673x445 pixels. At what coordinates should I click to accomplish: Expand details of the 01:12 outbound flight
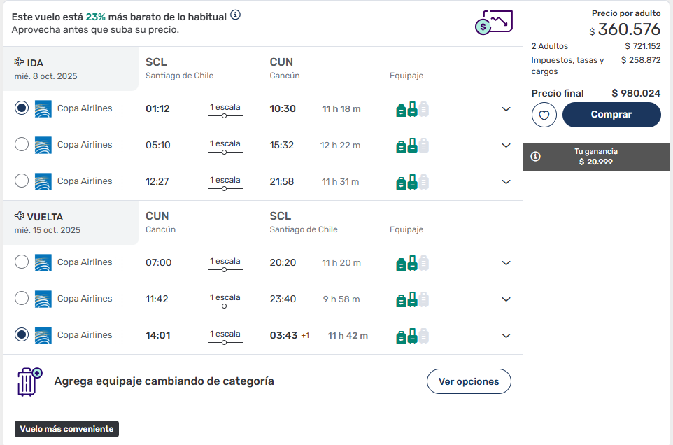tap(506, 109)
